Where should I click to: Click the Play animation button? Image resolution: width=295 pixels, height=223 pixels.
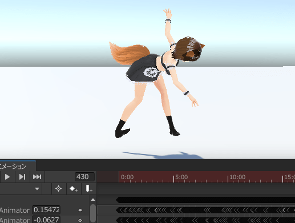pos(7,177)
